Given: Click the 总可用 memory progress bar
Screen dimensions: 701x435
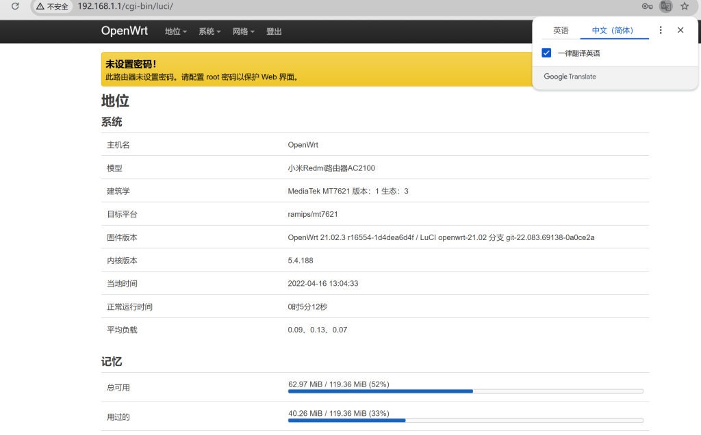Looking at the screenshot, I should [x=466, y=391].
